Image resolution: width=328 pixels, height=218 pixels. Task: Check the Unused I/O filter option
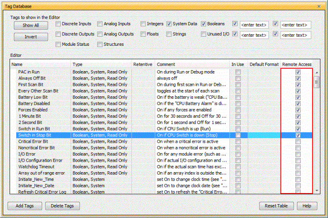(x=204, y=34)
